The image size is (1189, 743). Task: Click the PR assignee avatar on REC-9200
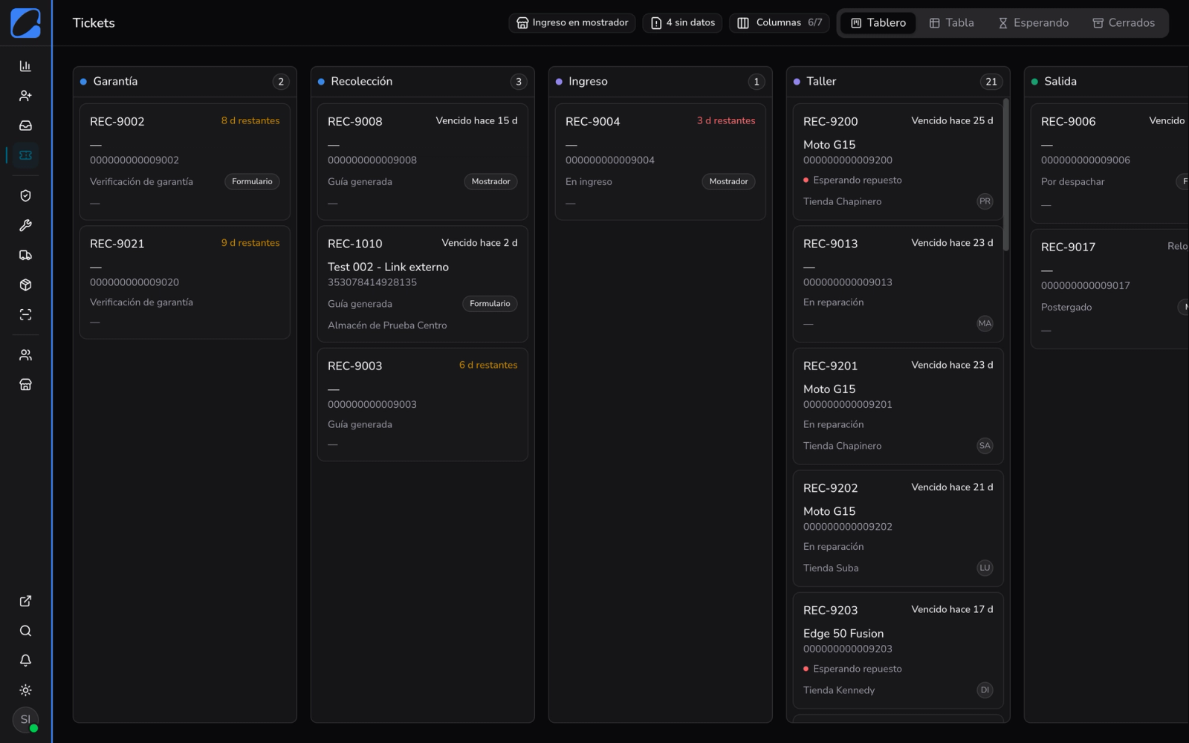click(985, 201)
